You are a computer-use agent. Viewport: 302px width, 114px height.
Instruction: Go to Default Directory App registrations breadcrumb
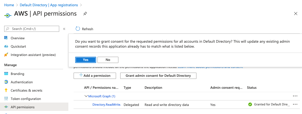[49, 5]
